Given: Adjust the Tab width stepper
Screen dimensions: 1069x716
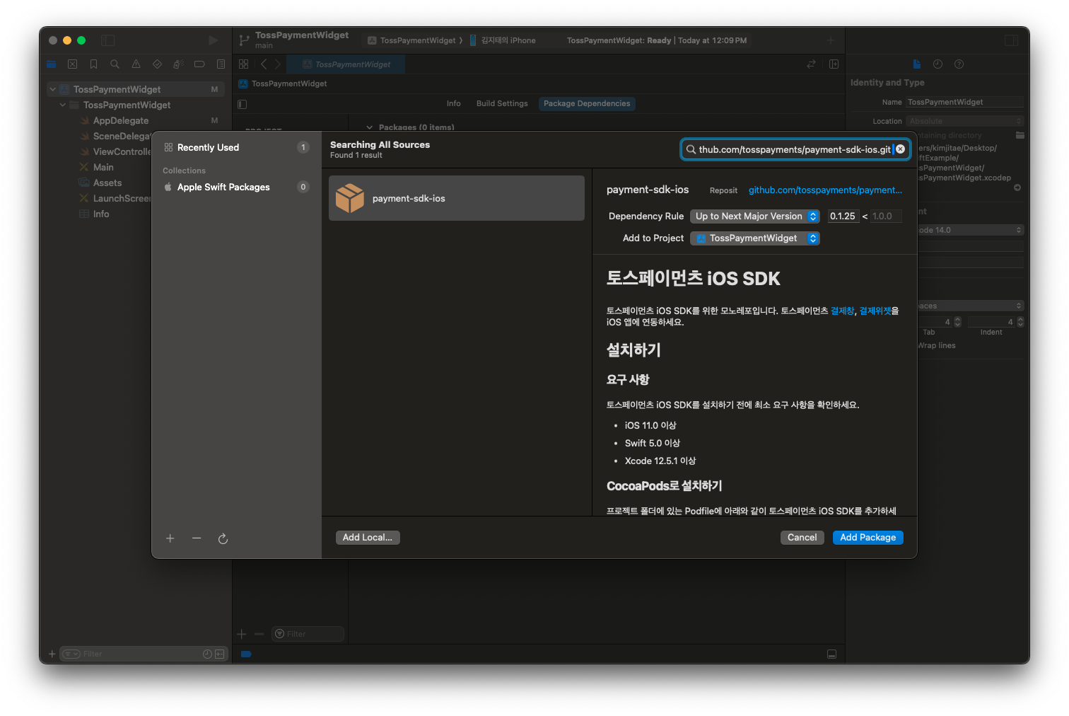Looking at the screenshot, I should [957, 322].
